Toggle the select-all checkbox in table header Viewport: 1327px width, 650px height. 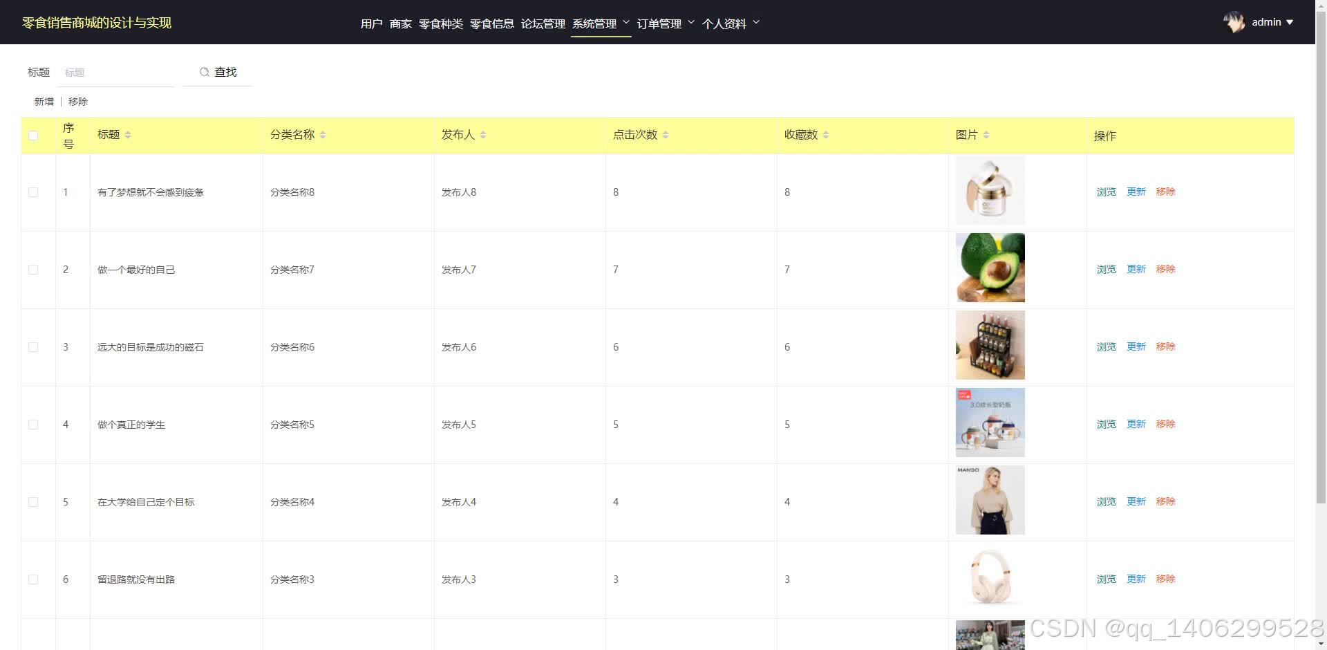[33, 136]
